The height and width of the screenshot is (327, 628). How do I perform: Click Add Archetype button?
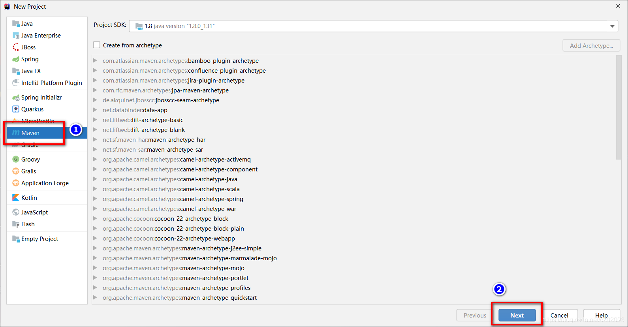tap(591, 45)
